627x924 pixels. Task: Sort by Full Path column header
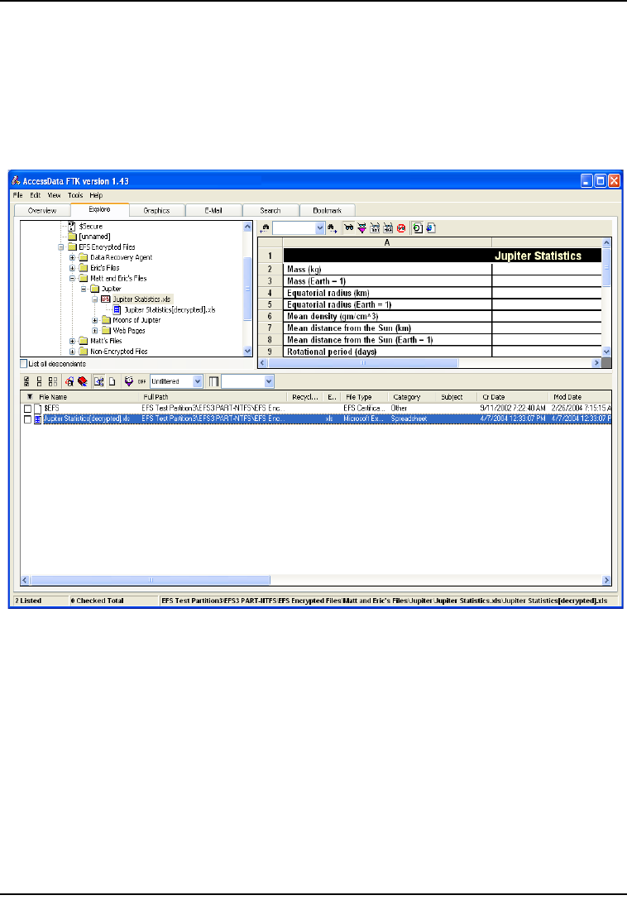pos(213,397)
